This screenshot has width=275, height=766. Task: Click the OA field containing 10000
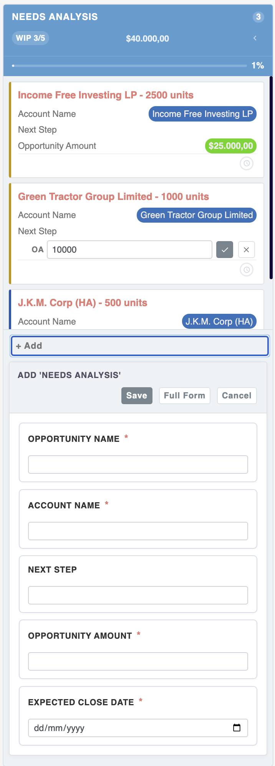pyautogui.click(x=129, y=250)
